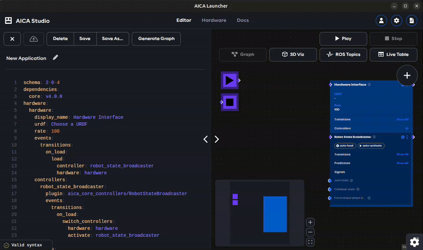Show all Robot State Broadcaster transitions
Screen dimensions: 423x250
(402, 154)
